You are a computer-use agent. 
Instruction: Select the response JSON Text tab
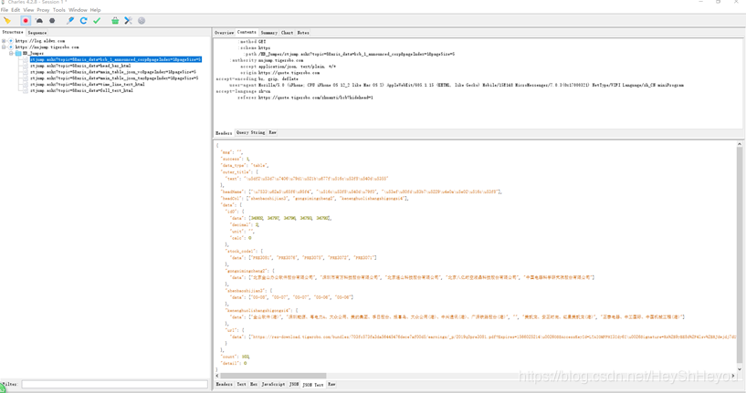pyautogui.click(x=313, y=385)
